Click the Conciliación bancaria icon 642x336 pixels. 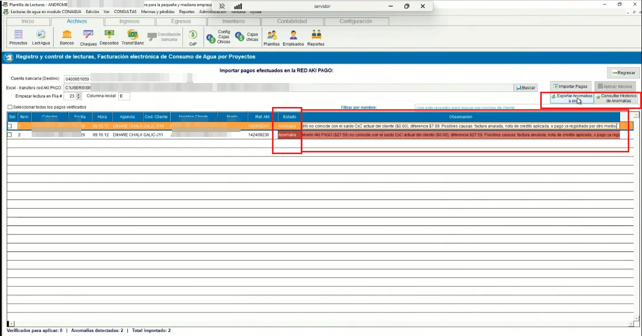pos(164,36)
